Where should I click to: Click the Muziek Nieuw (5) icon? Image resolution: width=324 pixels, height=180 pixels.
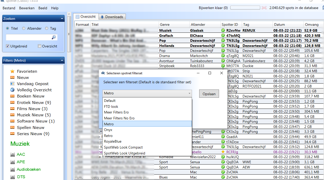pyautogui.click(x=12, y=115)
